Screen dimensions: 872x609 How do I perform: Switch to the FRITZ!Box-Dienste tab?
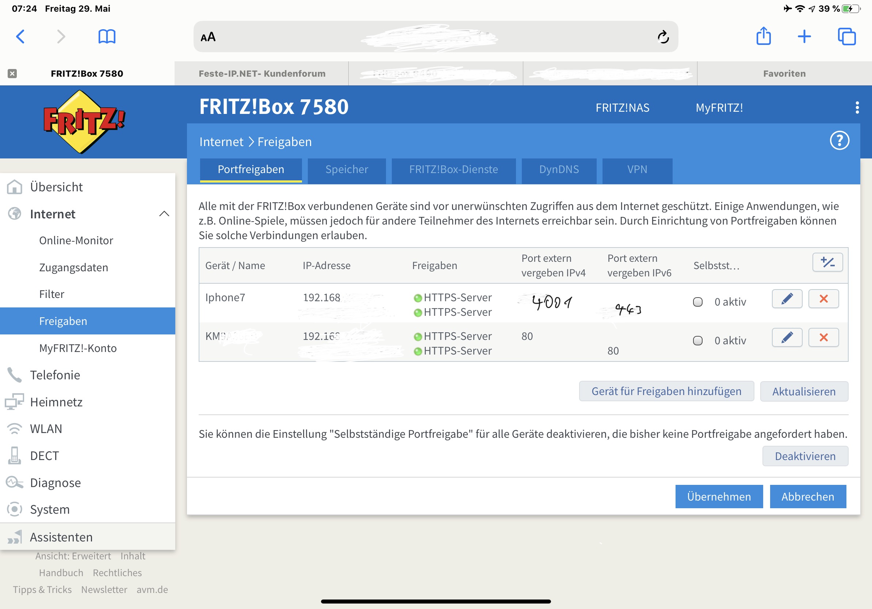pos(453,169)
